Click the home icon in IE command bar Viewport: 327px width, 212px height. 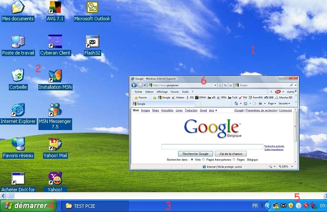(x=236, y=103)
